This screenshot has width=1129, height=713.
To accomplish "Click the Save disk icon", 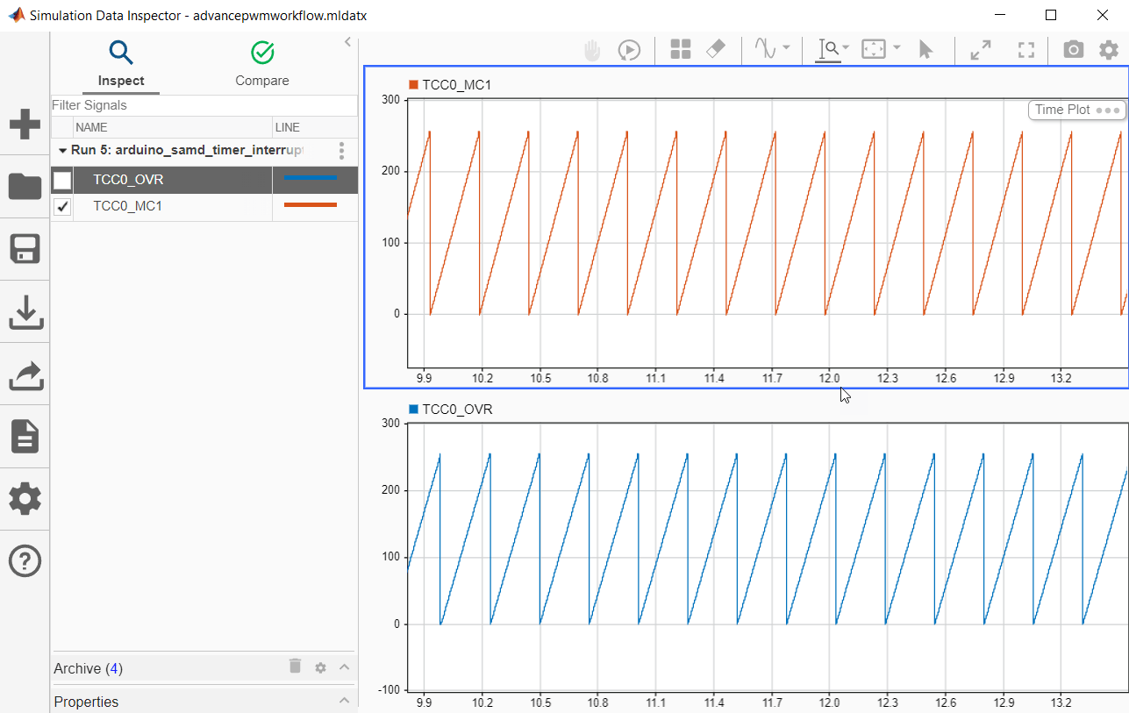I will [x=25, y=249].
